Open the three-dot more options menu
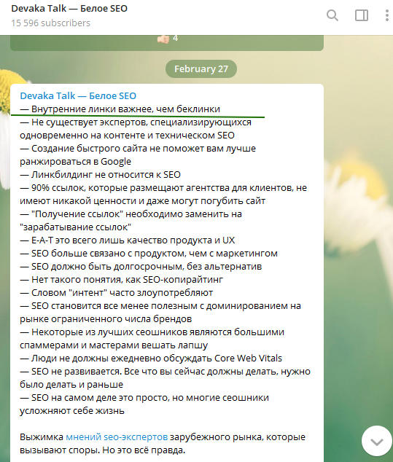The width and height of the screenshot is (393, 462). coord(387,15)
